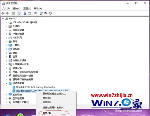The image size is (150, 116).
Task: Collapse the 网络适配器 network adapters node
Action: pyautogui.click(x=6, y=83)
